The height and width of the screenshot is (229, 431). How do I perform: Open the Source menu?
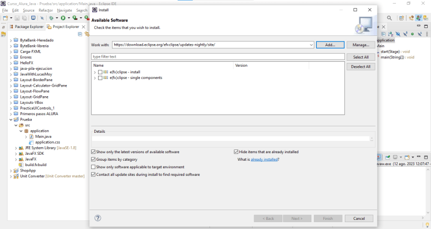coord(29,10)
